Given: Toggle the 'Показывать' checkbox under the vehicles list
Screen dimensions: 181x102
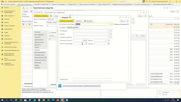Looking at the screenshot, I should pyautogui.click(x=23, y=86).
